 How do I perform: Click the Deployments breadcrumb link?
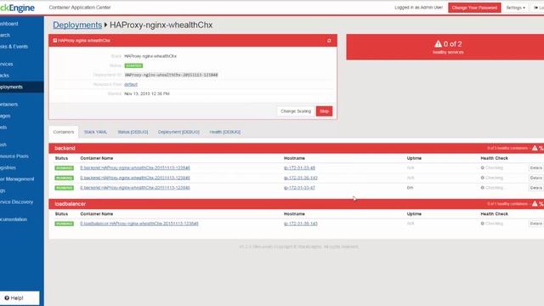[77, 25]
